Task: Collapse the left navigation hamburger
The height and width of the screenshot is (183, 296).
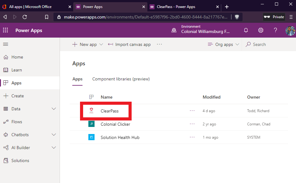Action: 6,44
